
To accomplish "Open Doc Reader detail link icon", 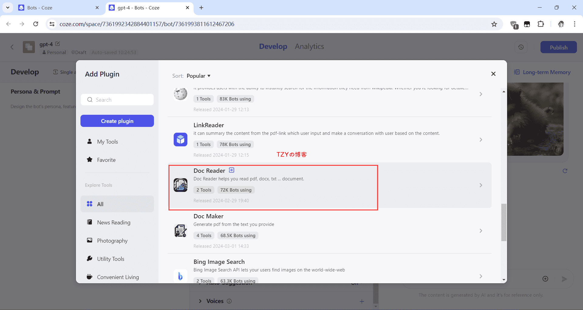I will point(232,170).
